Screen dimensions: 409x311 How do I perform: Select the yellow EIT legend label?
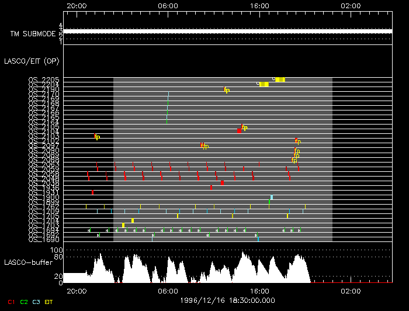tap(48, 302)
